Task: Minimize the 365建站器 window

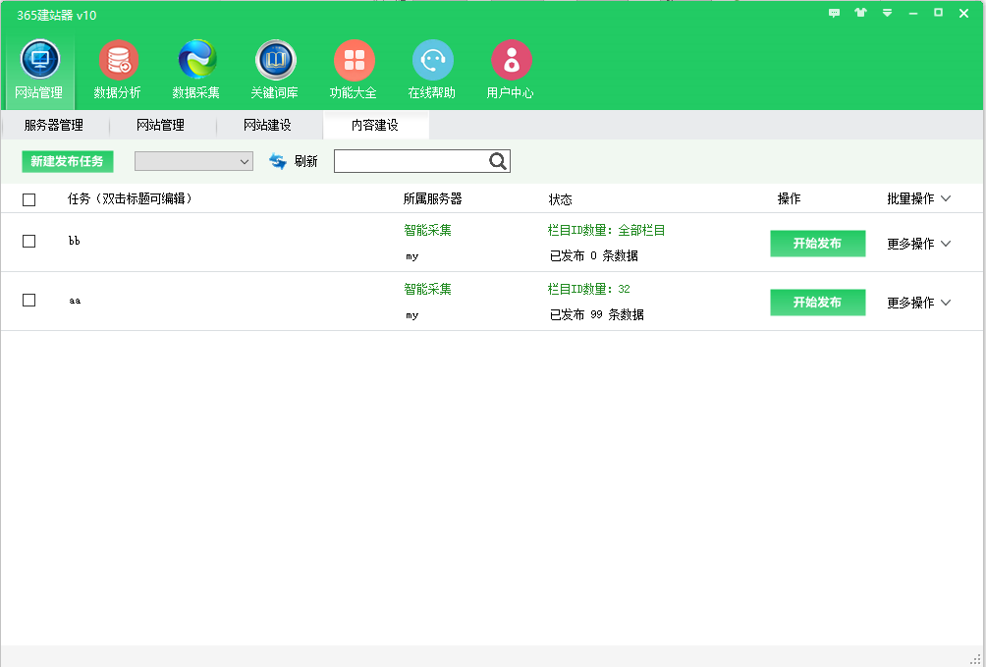Action: [x=913, y=13]
